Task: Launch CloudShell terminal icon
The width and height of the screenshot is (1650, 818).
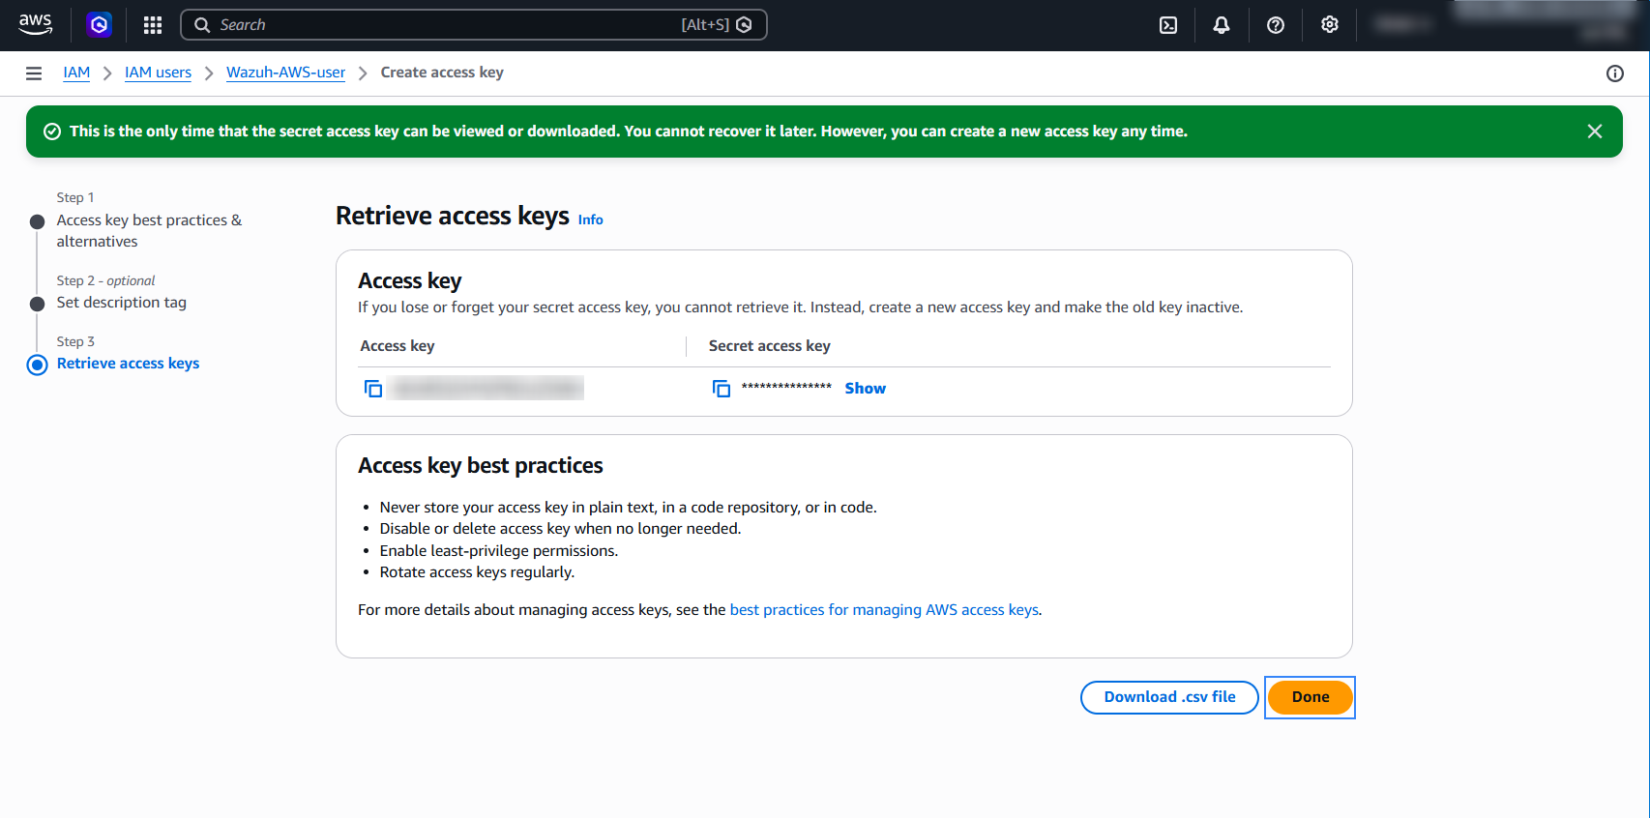Action: coord(1168,25)
